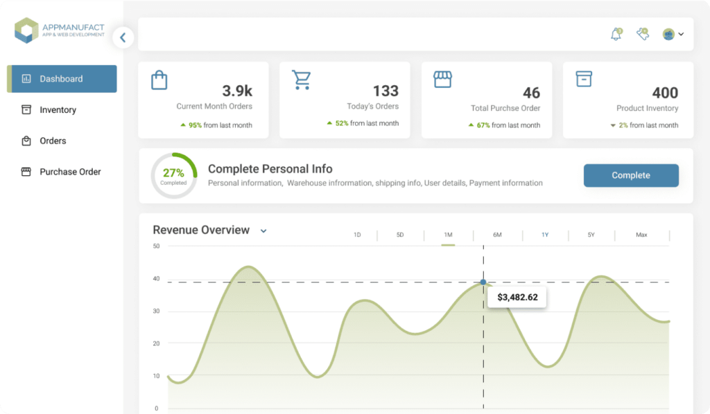Click the tag icon in the top bar

coord(643,34)
